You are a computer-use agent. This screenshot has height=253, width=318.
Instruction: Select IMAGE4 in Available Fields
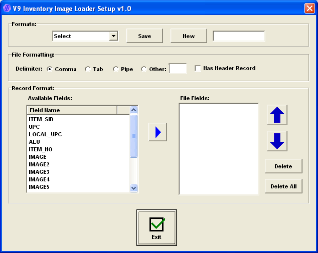tap(78, 179)
